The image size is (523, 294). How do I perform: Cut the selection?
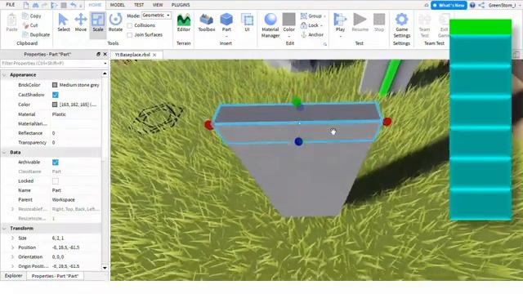pyautogui.click(x=30, y=25)
